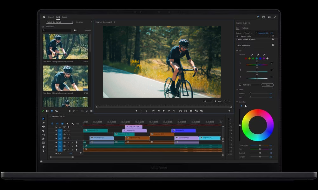Open the playback resolution 1/2 dropdown
This screenshot has height=190, width=318.
click(207, 101)
